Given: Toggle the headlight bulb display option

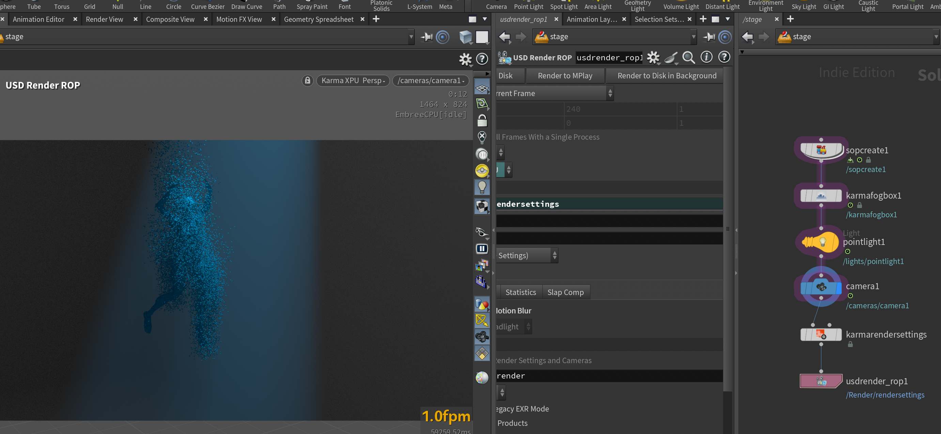Looking at the screenshot, I should point(482,188).
